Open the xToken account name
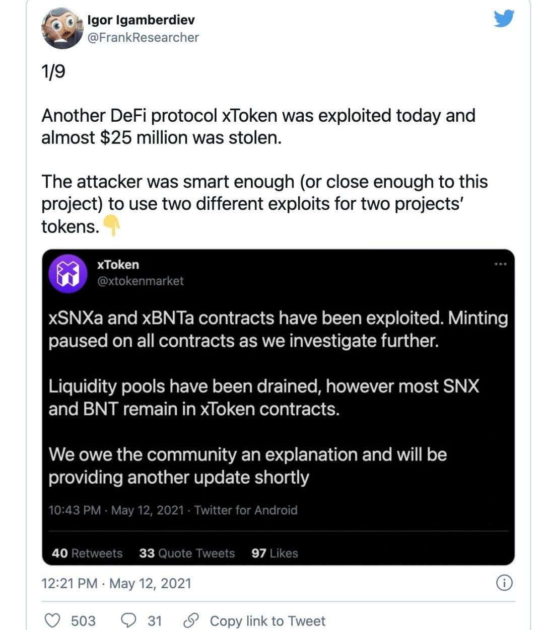The width and height of the screenshot is (544, 630). coord(118,265)
